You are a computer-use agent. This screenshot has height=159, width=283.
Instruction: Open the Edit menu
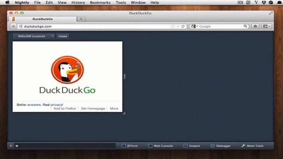49,3
